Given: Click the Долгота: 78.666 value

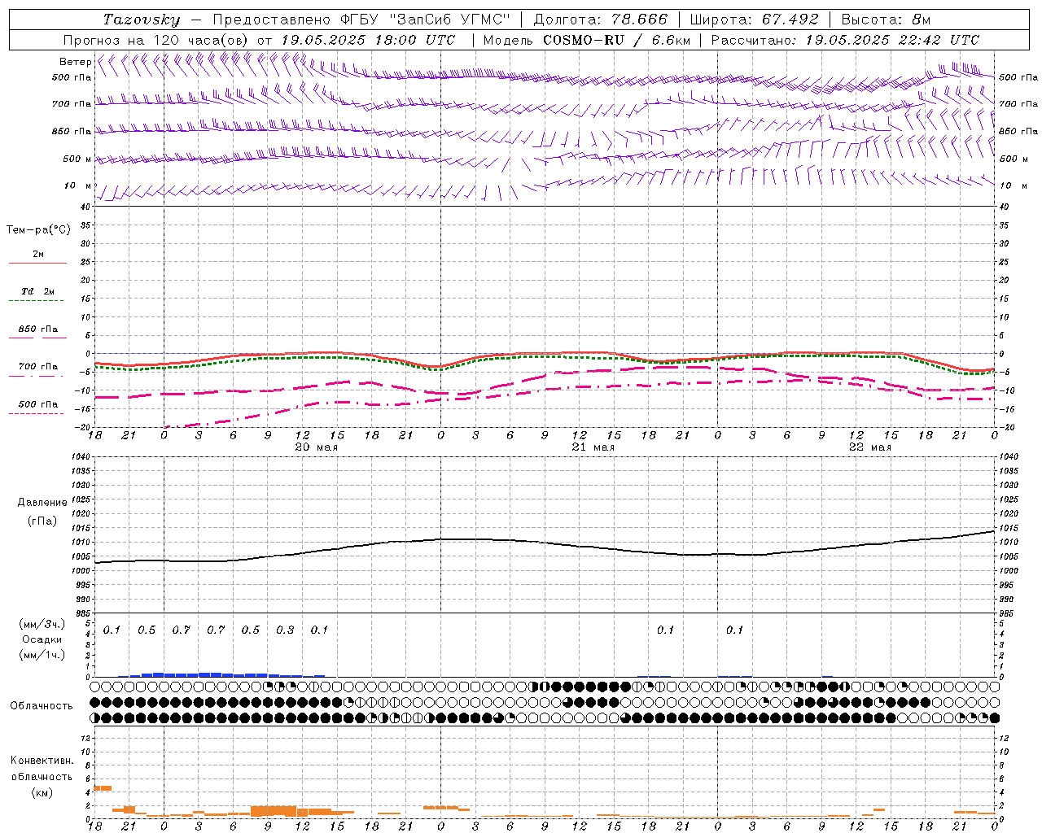Looking at the screenshot, I should point(600,20).
